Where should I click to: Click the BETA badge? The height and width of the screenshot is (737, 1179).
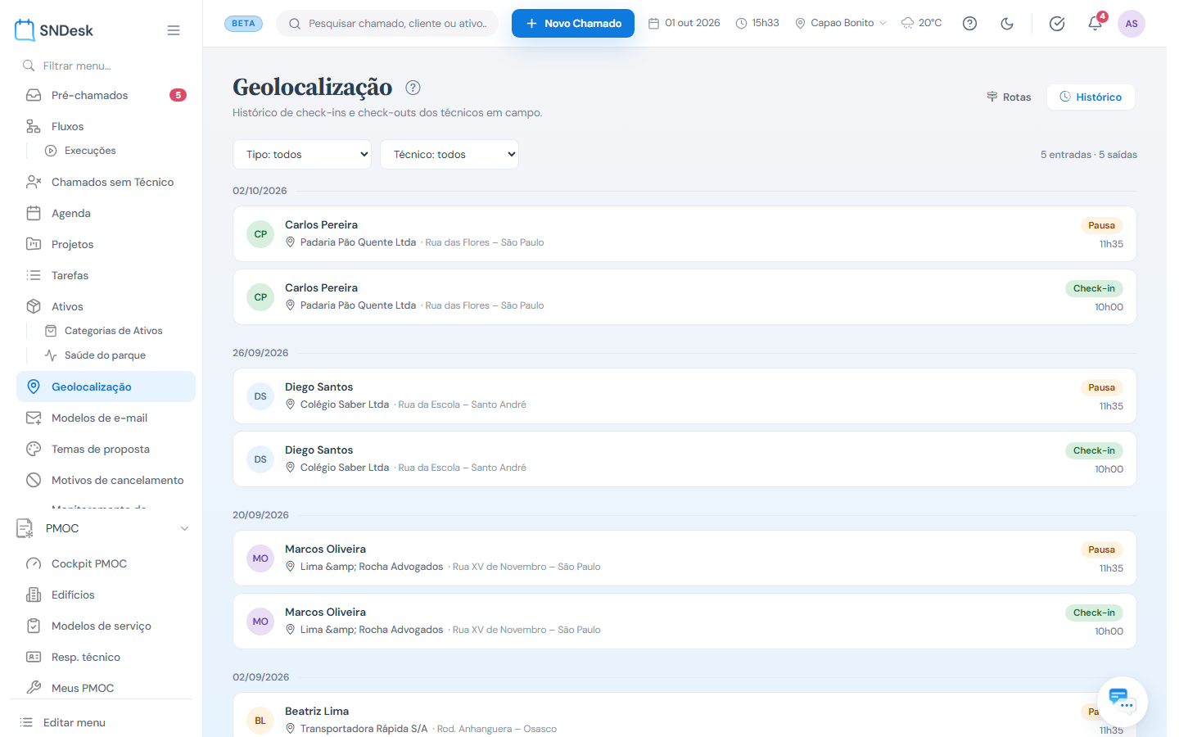243,23
